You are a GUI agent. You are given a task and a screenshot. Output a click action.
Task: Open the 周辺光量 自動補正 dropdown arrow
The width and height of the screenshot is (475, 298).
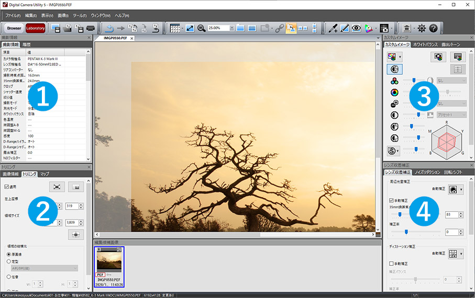[461, 190]
